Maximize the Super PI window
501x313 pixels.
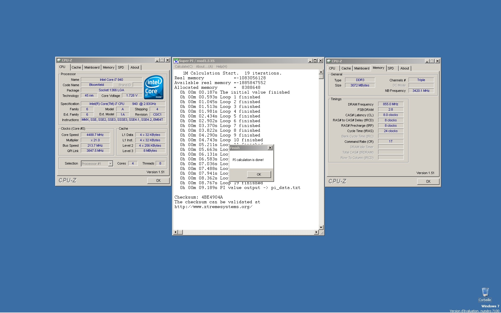pyautogui.click(x=315, y=61)
